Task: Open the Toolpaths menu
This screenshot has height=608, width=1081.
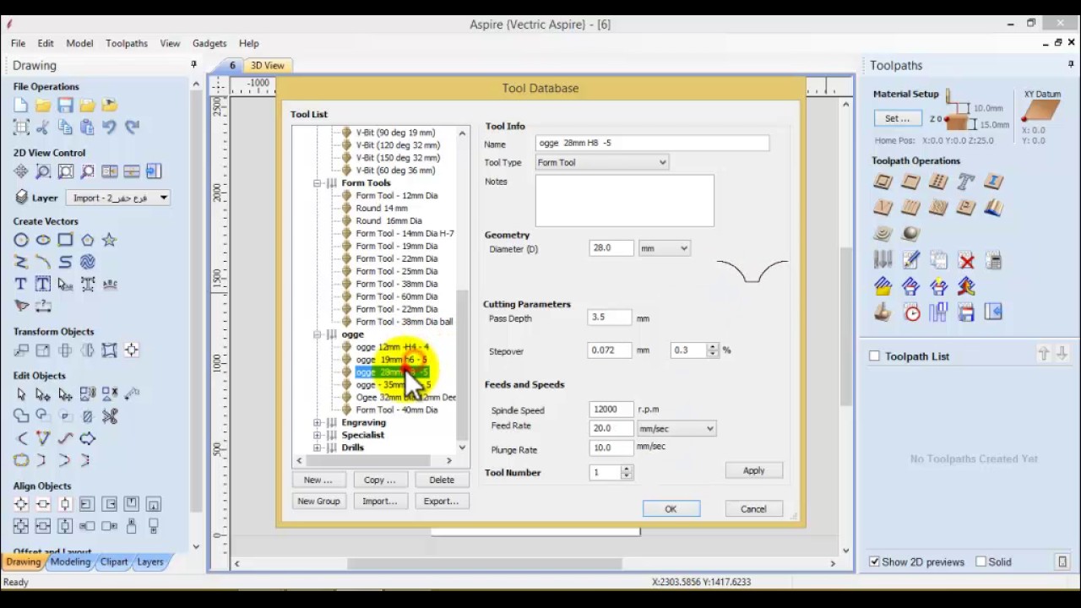Action: (127, 43)
